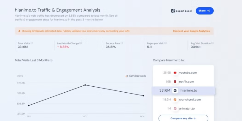The height and width of the screenshot is (121, 242).
Task: Click the Export Excel icon
Action: click(173, 11)
